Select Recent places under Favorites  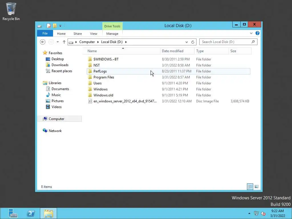pos(62,71)
